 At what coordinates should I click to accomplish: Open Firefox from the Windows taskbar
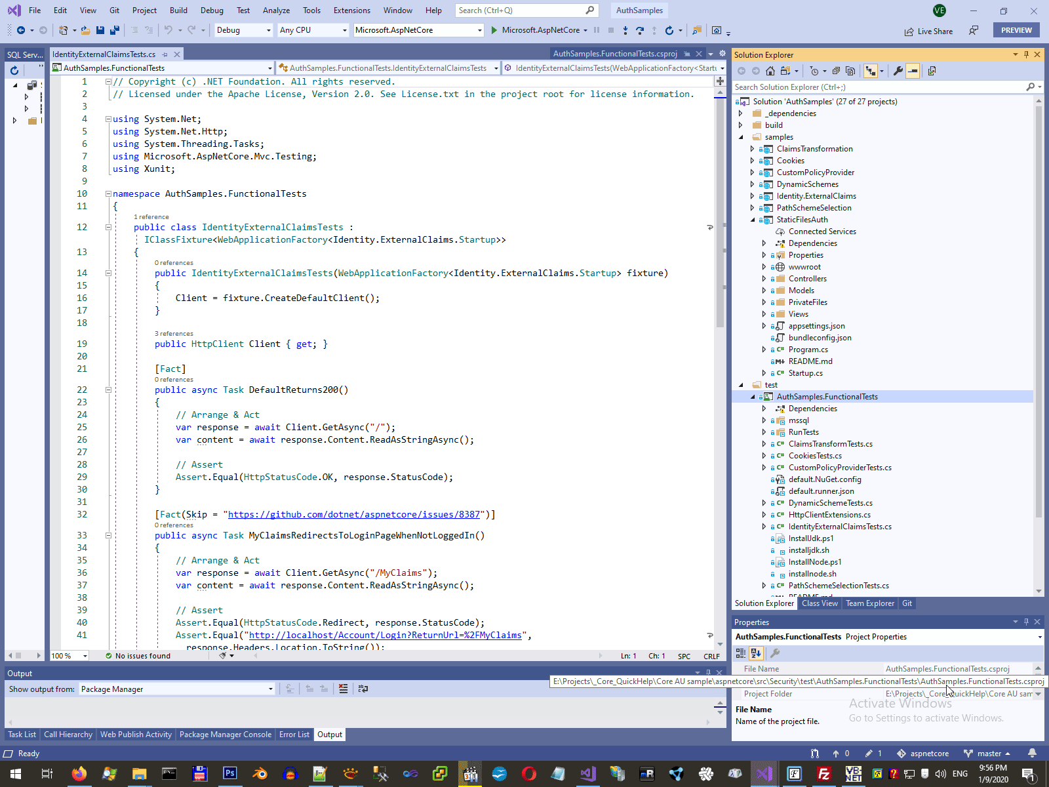[x=79, y=774]
